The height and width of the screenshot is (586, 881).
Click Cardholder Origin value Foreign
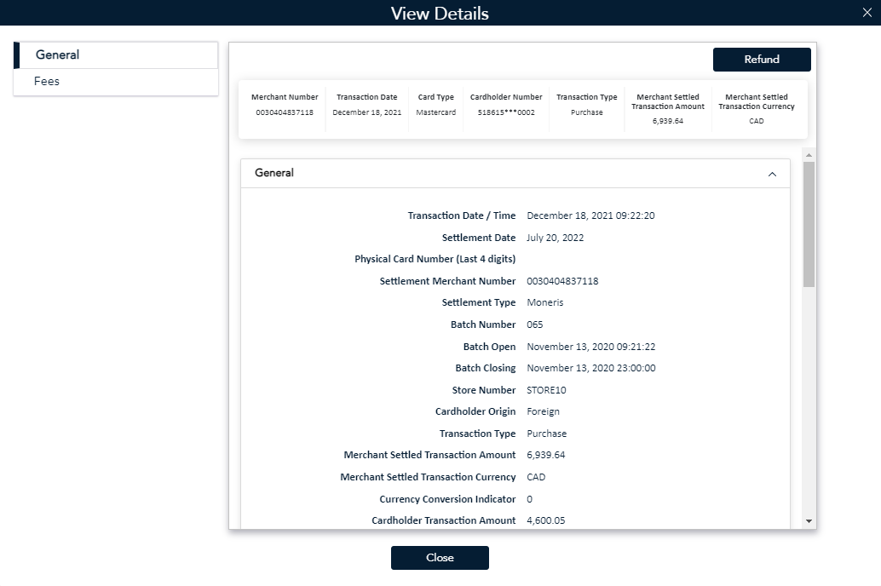coord(543,412)
